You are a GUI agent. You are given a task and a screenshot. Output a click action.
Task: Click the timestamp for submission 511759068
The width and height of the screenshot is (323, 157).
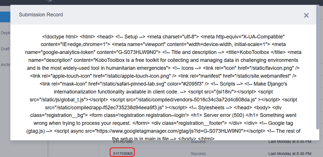click(x=290, y=154)
